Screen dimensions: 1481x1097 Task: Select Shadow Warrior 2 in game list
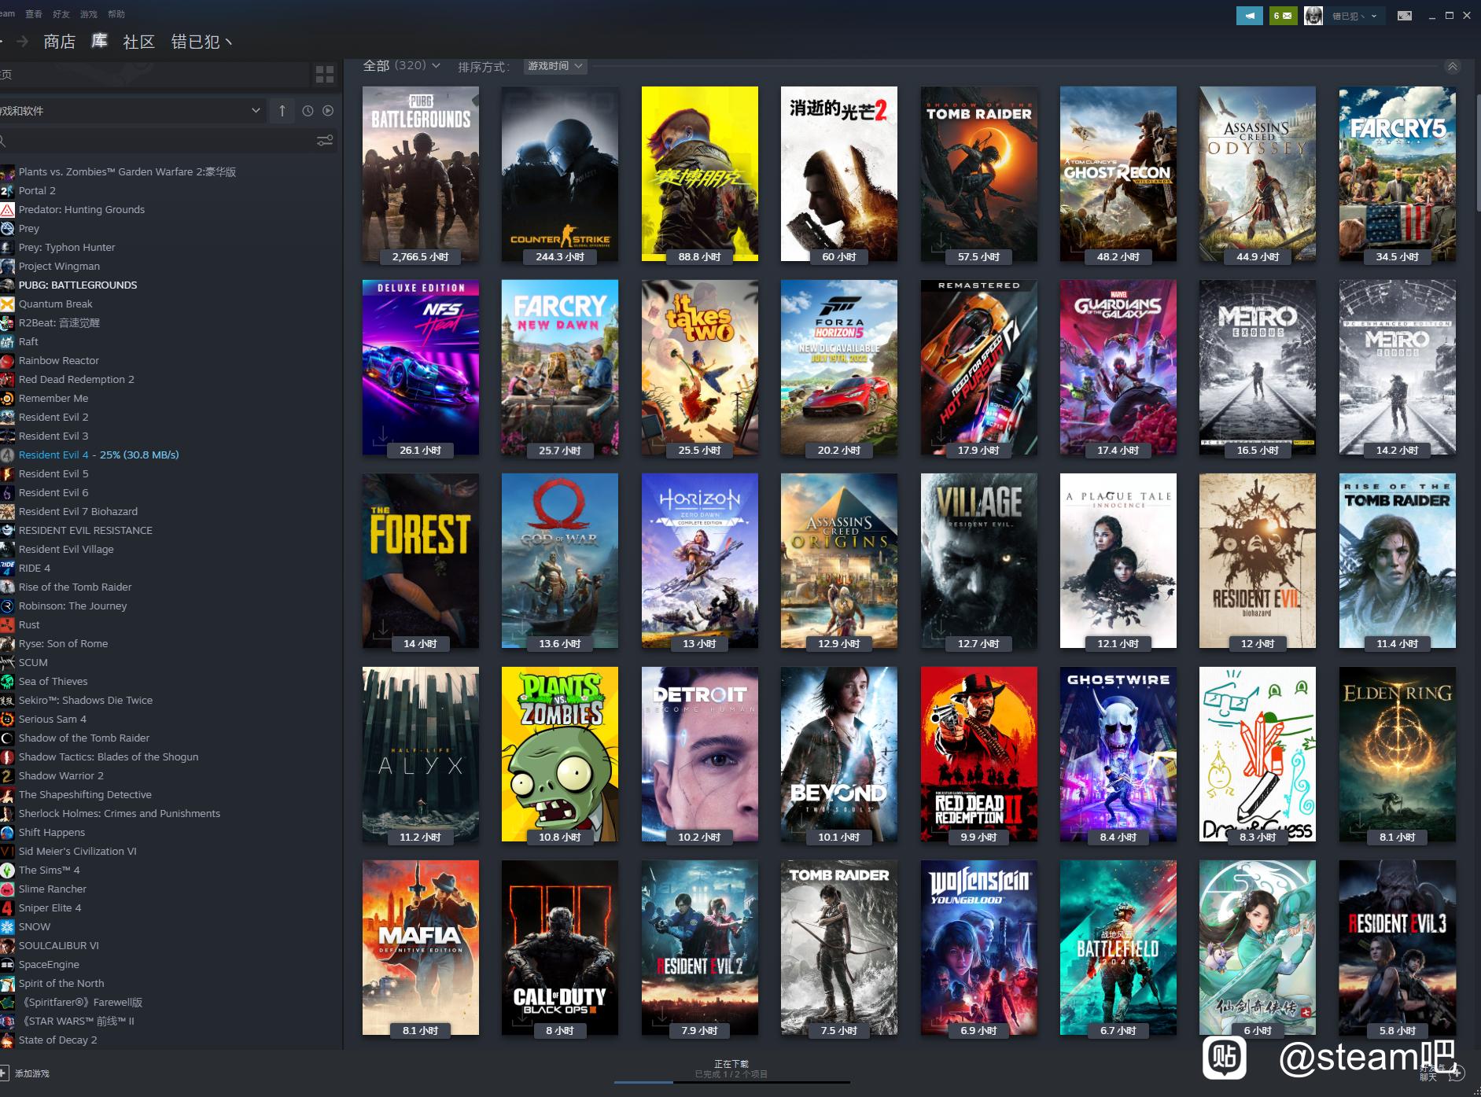(61, 775)
